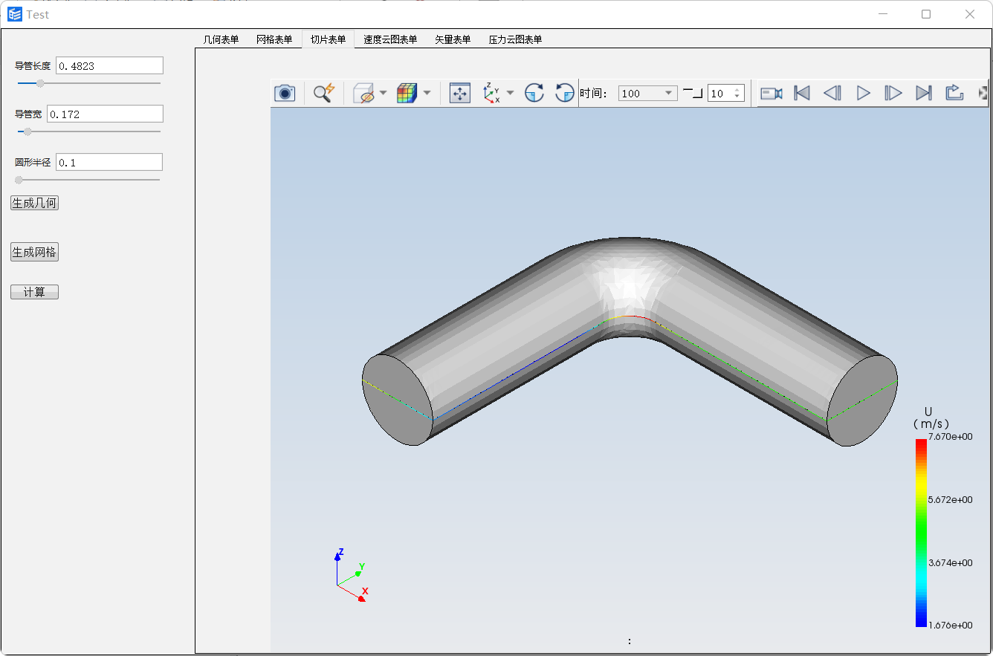
Task: Step forward one frame
Action: [893, 93]
